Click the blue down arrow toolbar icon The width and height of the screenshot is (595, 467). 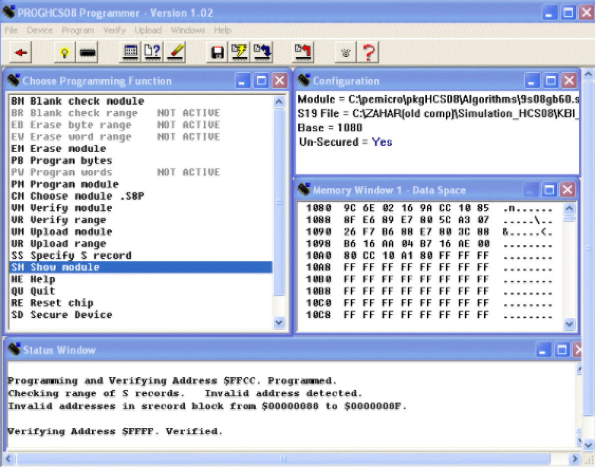point(262,52)
